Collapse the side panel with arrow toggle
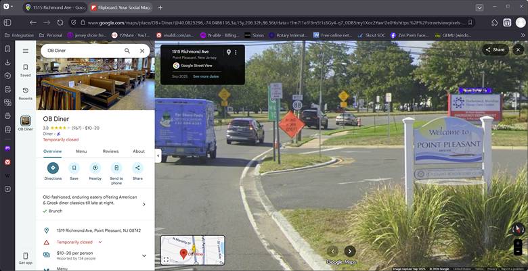The width and height of the screenshot is (528, 271). pyautogui.click(x=158, y=155)
